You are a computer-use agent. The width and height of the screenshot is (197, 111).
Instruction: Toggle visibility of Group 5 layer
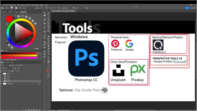[1, 81]
